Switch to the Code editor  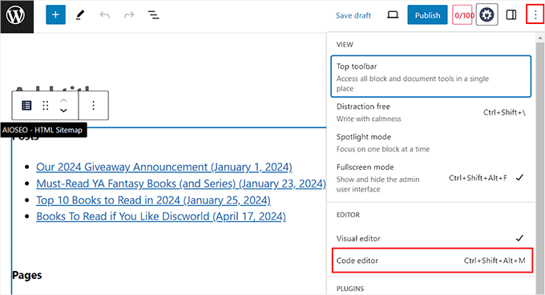(x=432, y=261)
